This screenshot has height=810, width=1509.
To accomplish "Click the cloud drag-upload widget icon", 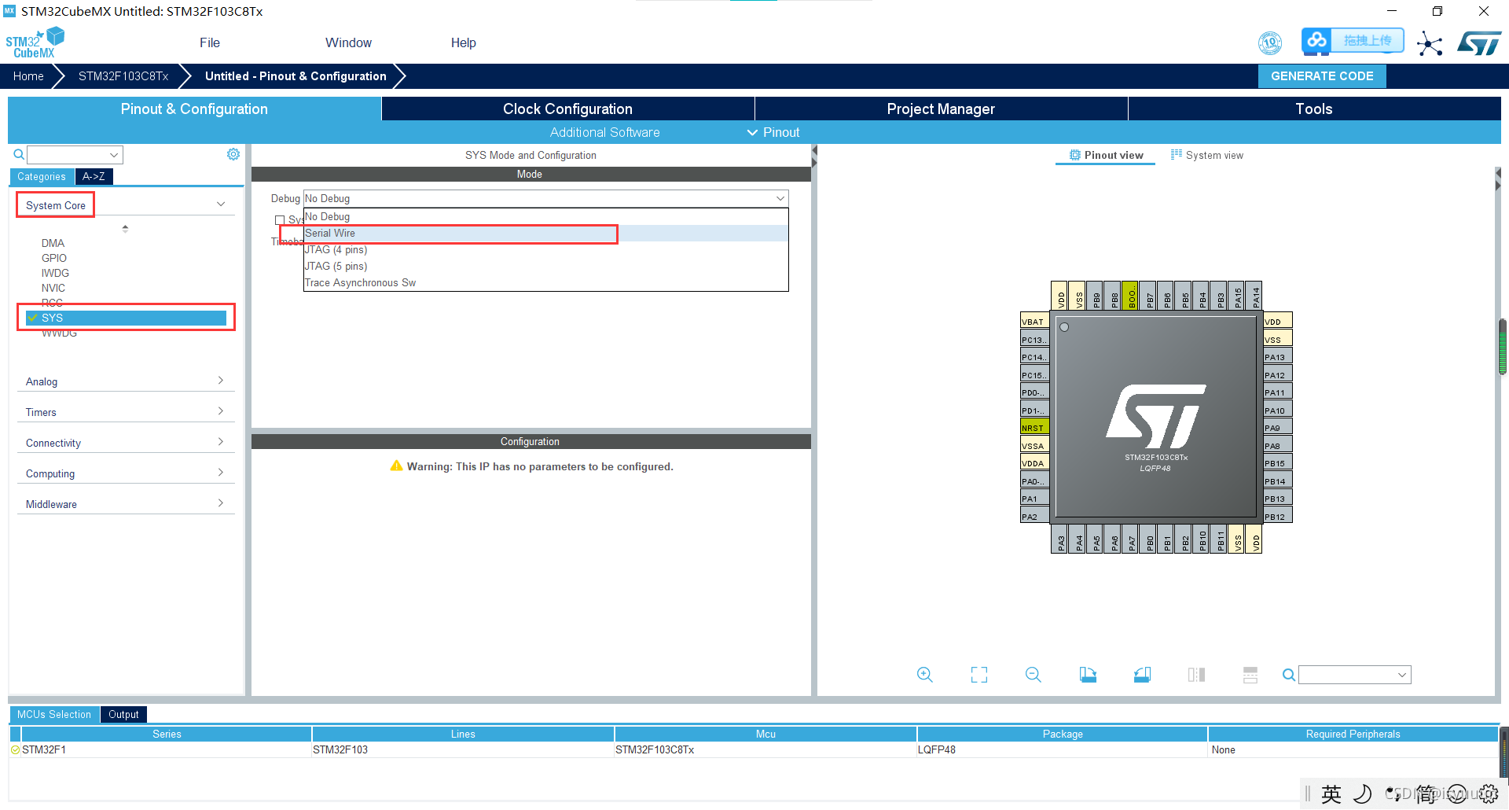I will tap(1316, 40).
